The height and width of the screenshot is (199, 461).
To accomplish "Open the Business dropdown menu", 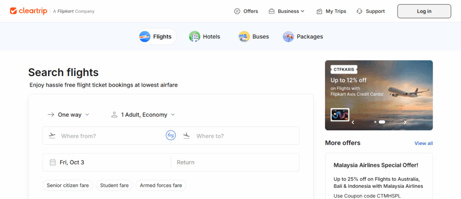I will pos(287,11).
